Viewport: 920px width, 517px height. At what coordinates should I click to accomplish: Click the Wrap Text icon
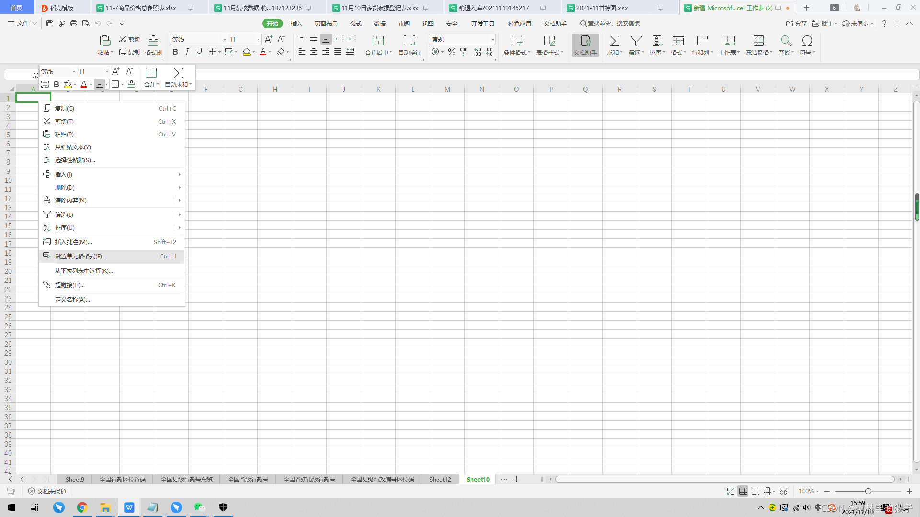(x=409, y=41)
